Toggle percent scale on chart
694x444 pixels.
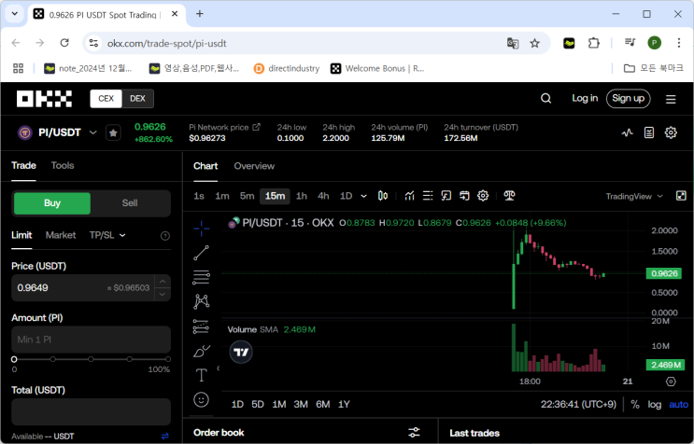pos(635,404)
